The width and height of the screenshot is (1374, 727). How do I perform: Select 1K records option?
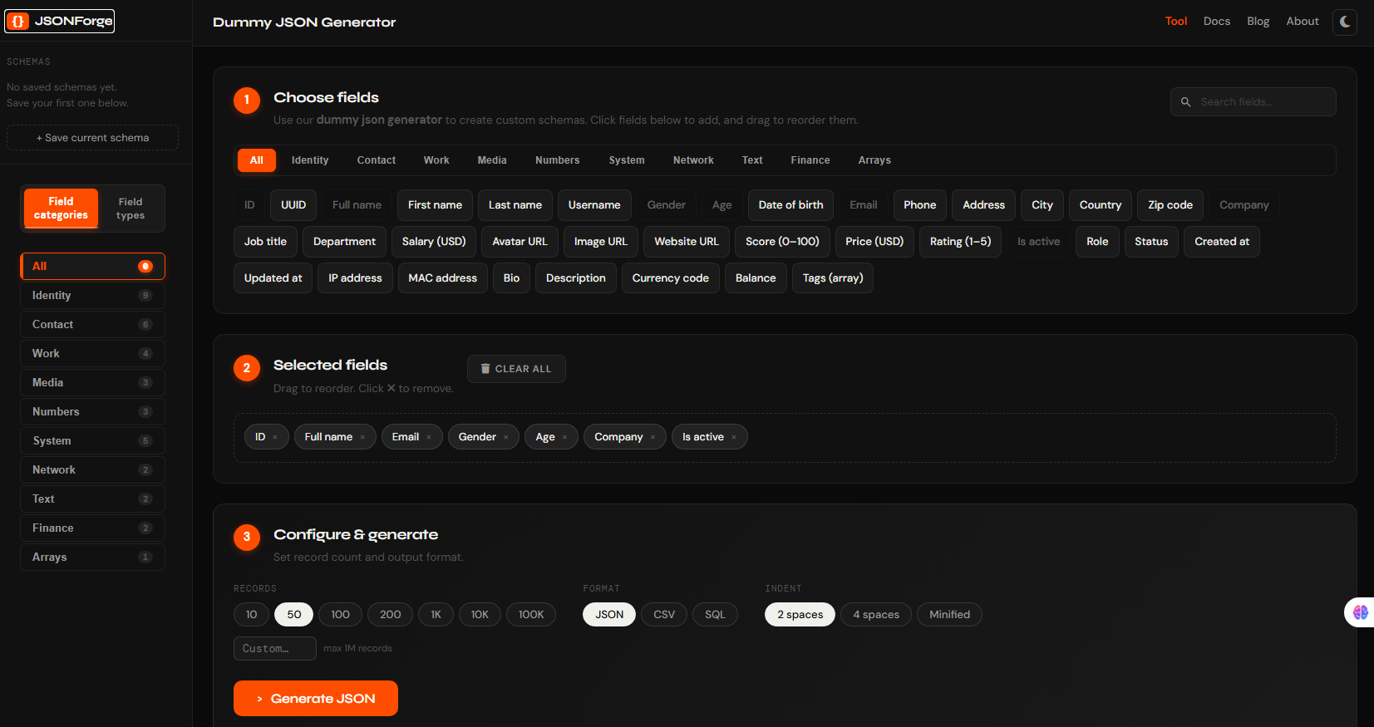tap(436, 615)
